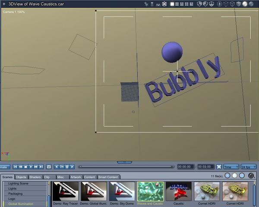Switch to the Clip tab
Image resolution: width=259 pixels, height=207 pixels.
pyautogui.click(x=49, y=177)
